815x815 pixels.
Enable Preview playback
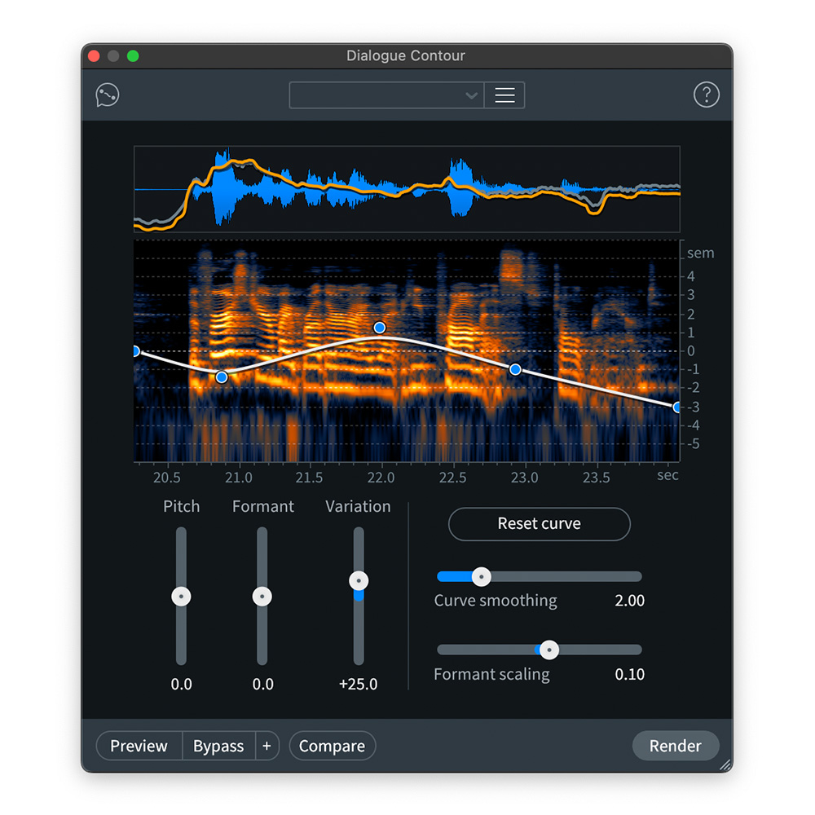click(x=138, y=746)
